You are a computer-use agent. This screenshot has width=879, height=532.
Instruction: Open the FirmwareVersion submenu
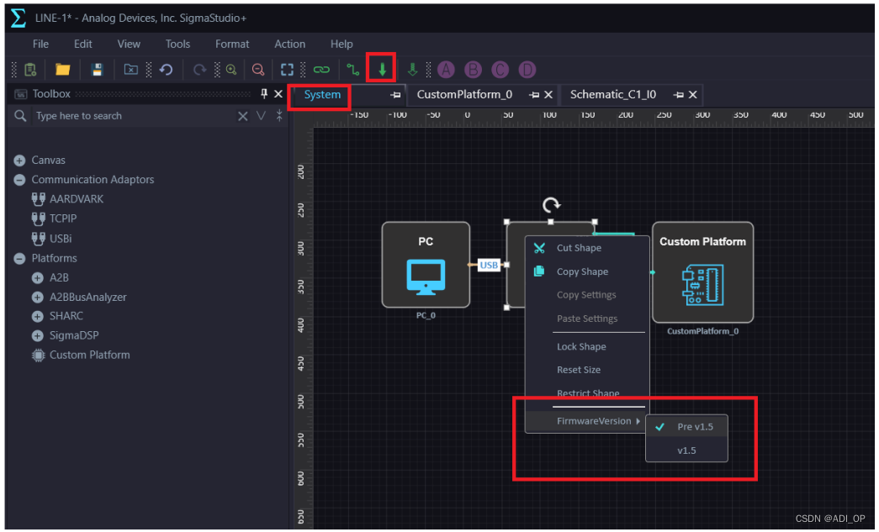(x=587, y=421)
